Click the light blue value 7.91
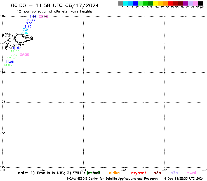Image resolution: width=207 pixels, height=181 pixels. [x=26, y=30]
